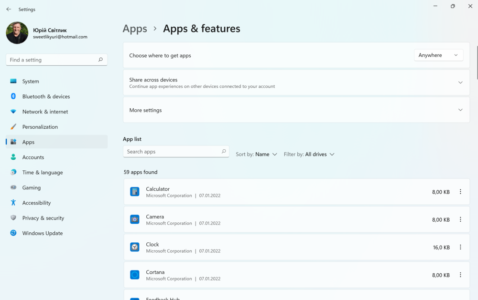Open more options for Calculator
The image size is (478, 300).
460,192
